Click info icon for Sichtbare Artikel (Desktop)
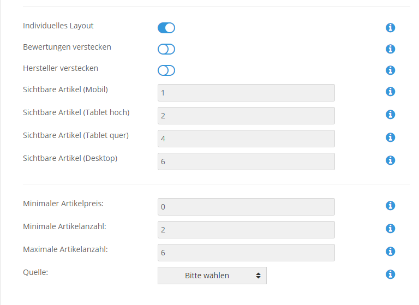The height and width of the screenshot is (305, 419). [x=390, y=160]
